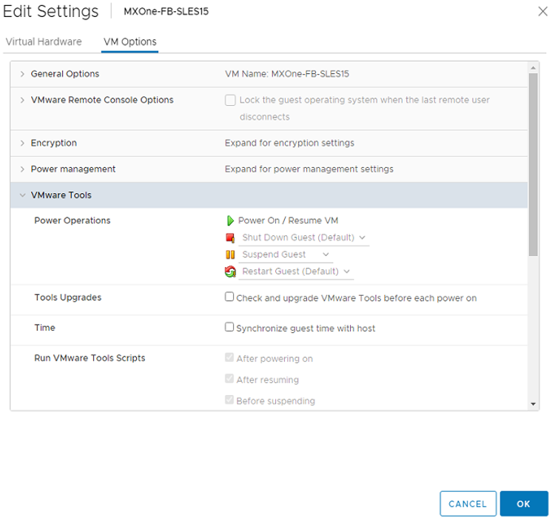The width and height of the screenshot is (552, 520).
Task: Click the settings list vertical scrollbar thumb
Action: tap(533, 163)
